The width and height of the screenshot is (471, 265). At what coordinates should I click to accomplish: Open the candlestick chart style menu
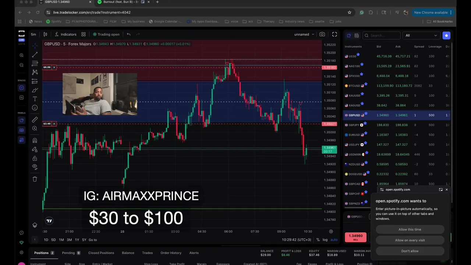click(x=45, y=34)
